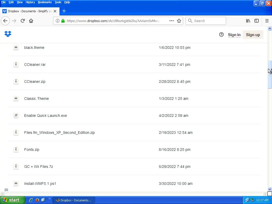Open page actions three-dot menu
Viewport: 272px width, 204px height.
click(171, 21)
